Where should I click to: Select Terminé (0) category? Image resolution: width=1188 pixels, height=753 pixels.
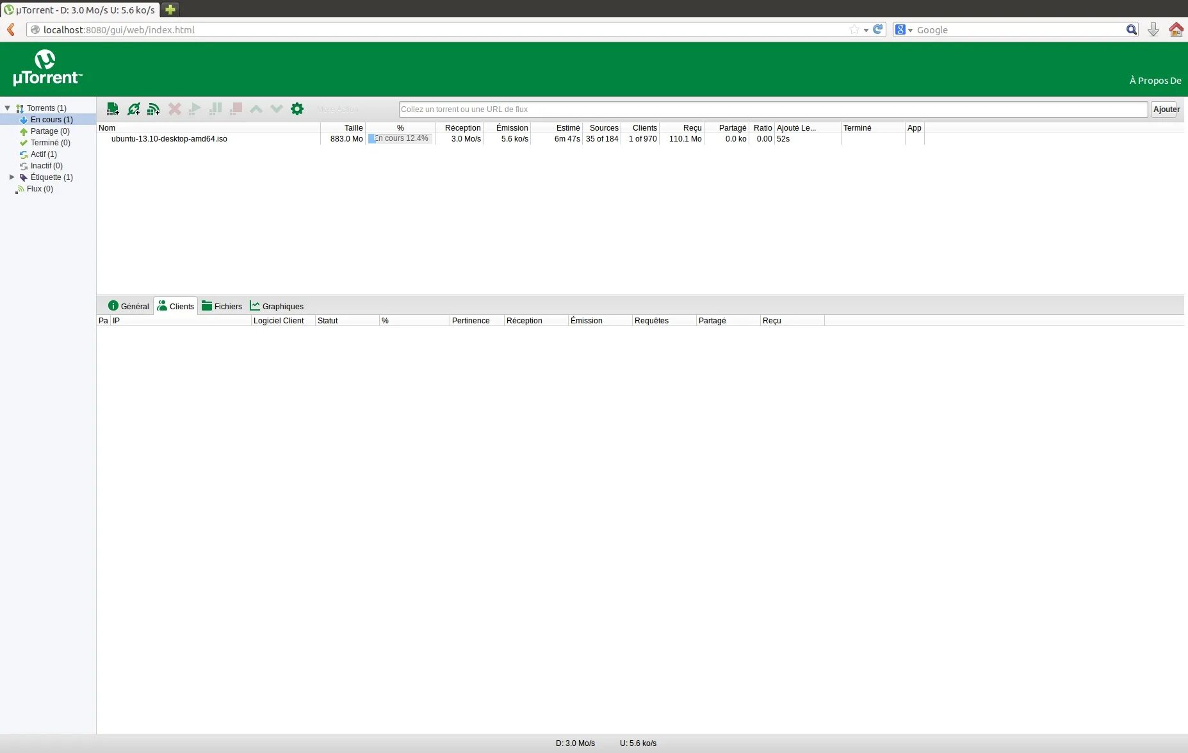(50, 143)
